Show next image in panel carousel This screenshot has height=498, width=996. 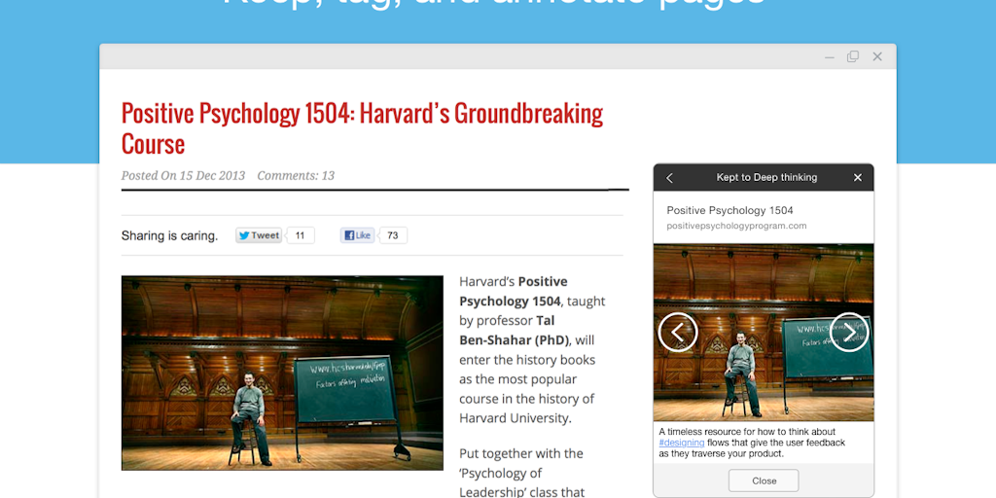point(849,333)
